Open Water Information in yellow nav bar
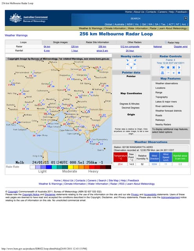This screenshot has height=251, width=194. pos(138,28)
